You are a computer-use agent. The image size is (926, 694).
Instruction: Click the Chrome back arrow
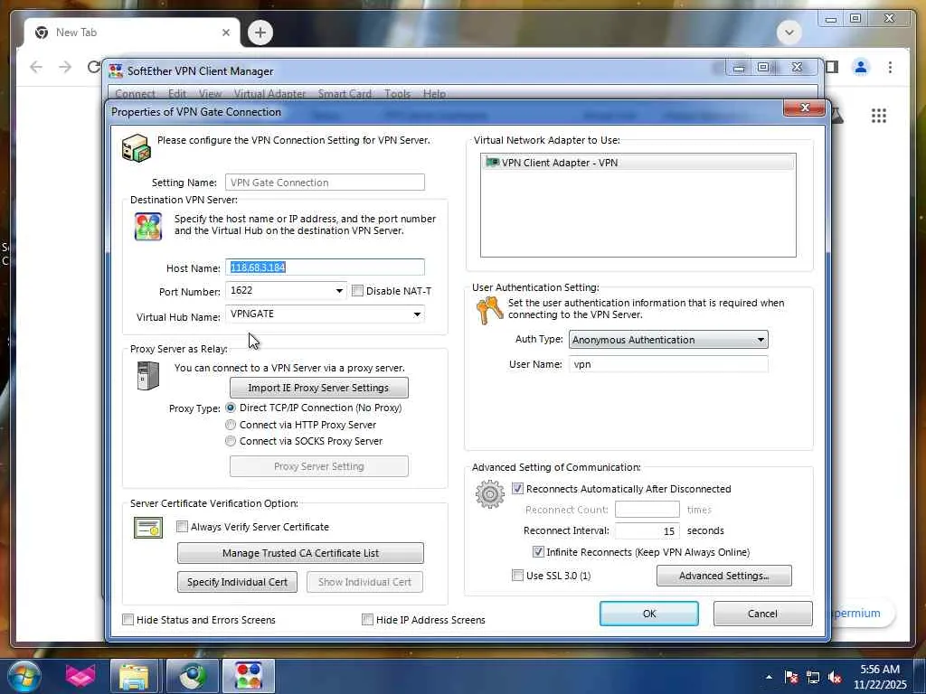36,67
